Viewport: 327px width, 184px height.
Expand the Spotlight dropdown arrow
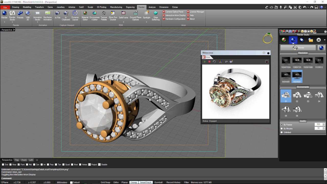point(146,22)
